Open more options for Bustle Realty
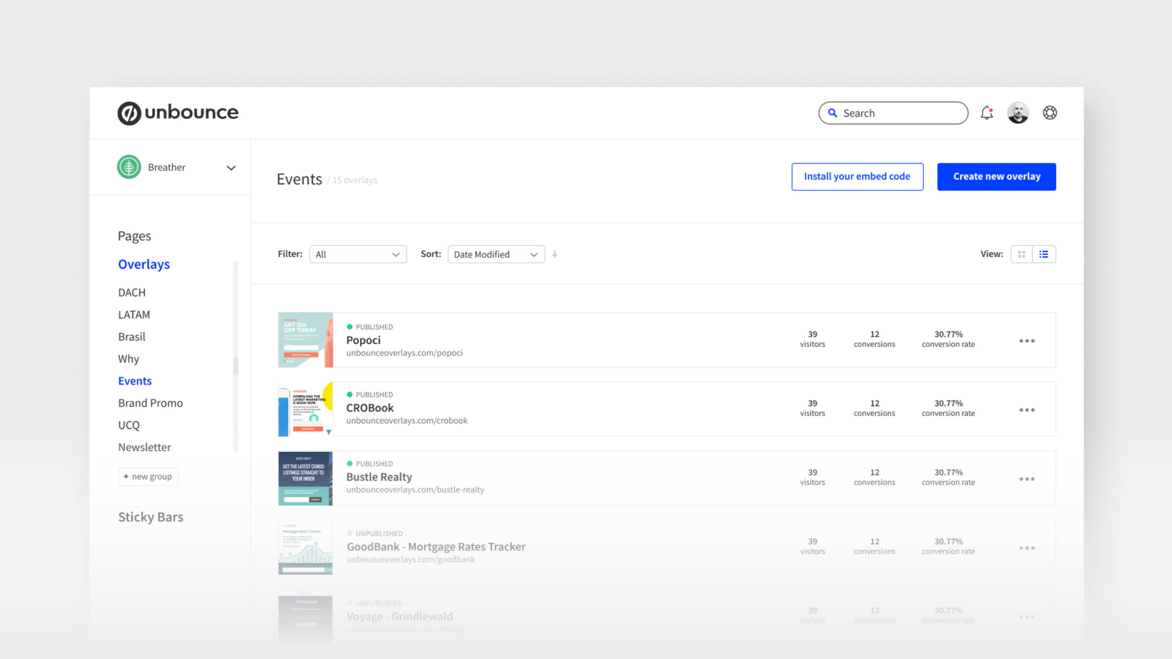This screenshot has height=659, width=1172. pos(1027,479)
